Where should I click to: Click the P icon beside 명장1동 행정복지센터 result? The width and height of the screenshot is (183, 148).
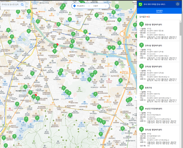[x=142, y=24]
